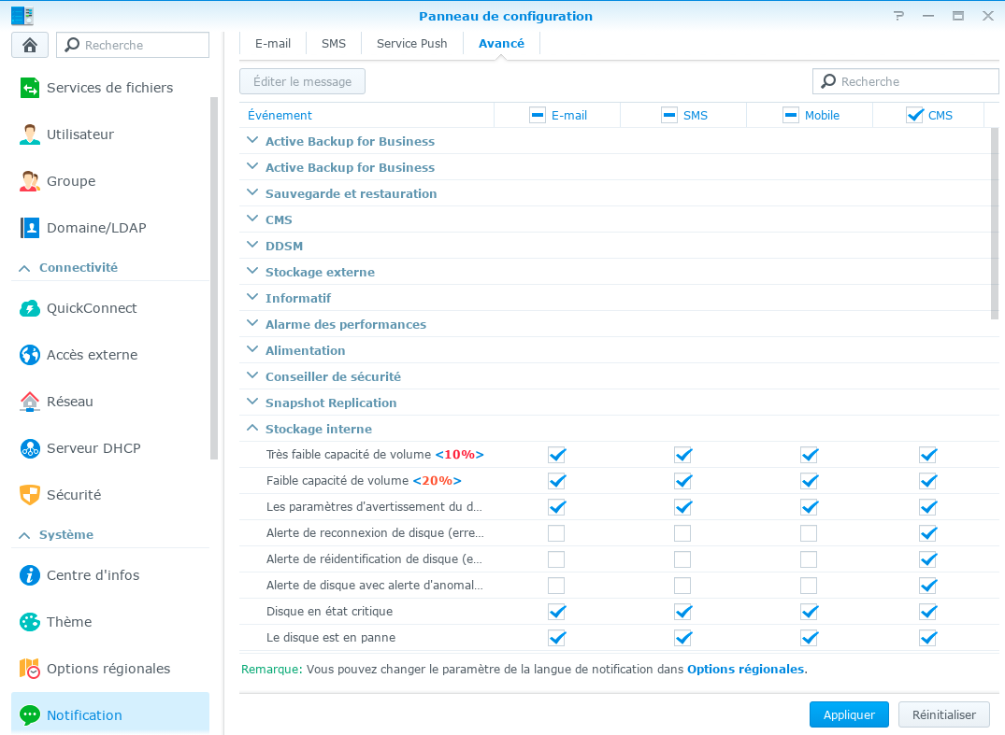
Task: Open the Thème palette icon
Action: coord(30,622)
